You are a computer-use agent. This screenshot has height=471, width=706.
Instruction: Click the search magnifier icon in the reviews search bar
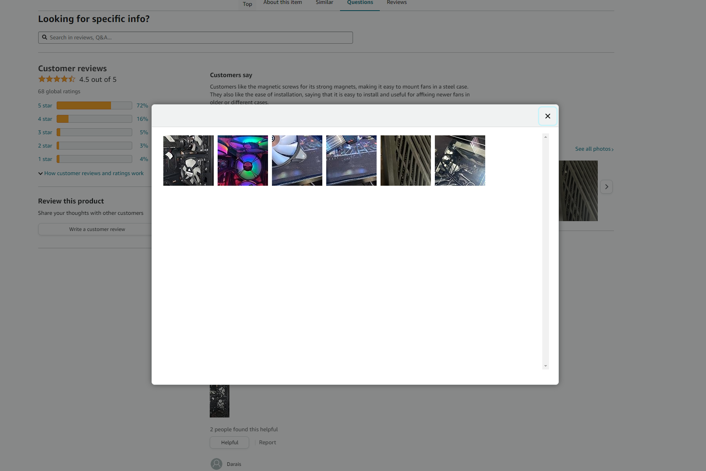(x=45, y=37)
